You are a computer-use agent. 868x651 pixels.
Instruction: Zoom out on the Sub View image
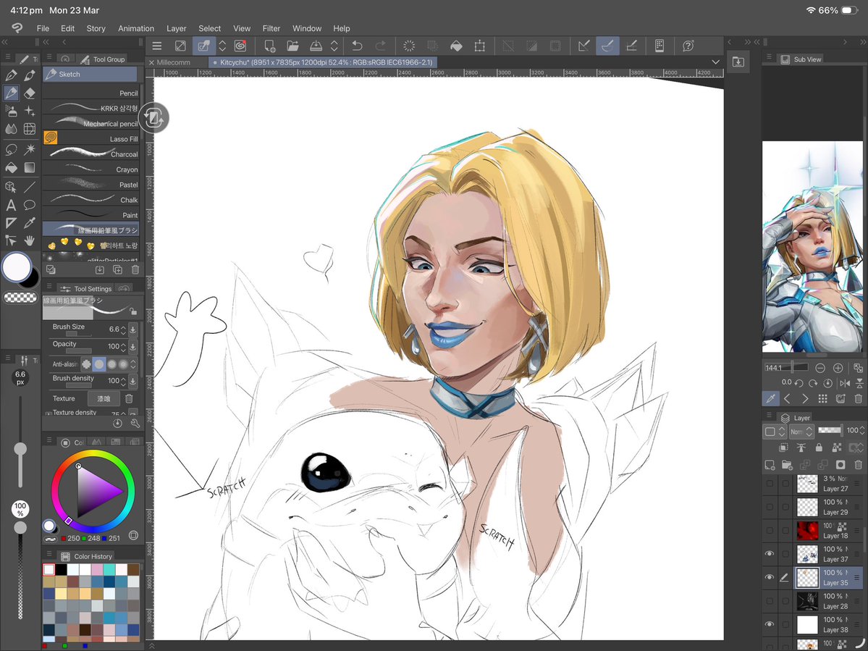pos(820,368)
